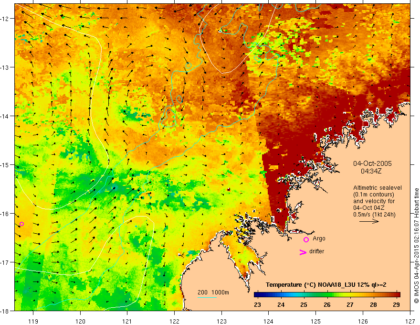Click the color bar tick label '25'

(304, 304)
